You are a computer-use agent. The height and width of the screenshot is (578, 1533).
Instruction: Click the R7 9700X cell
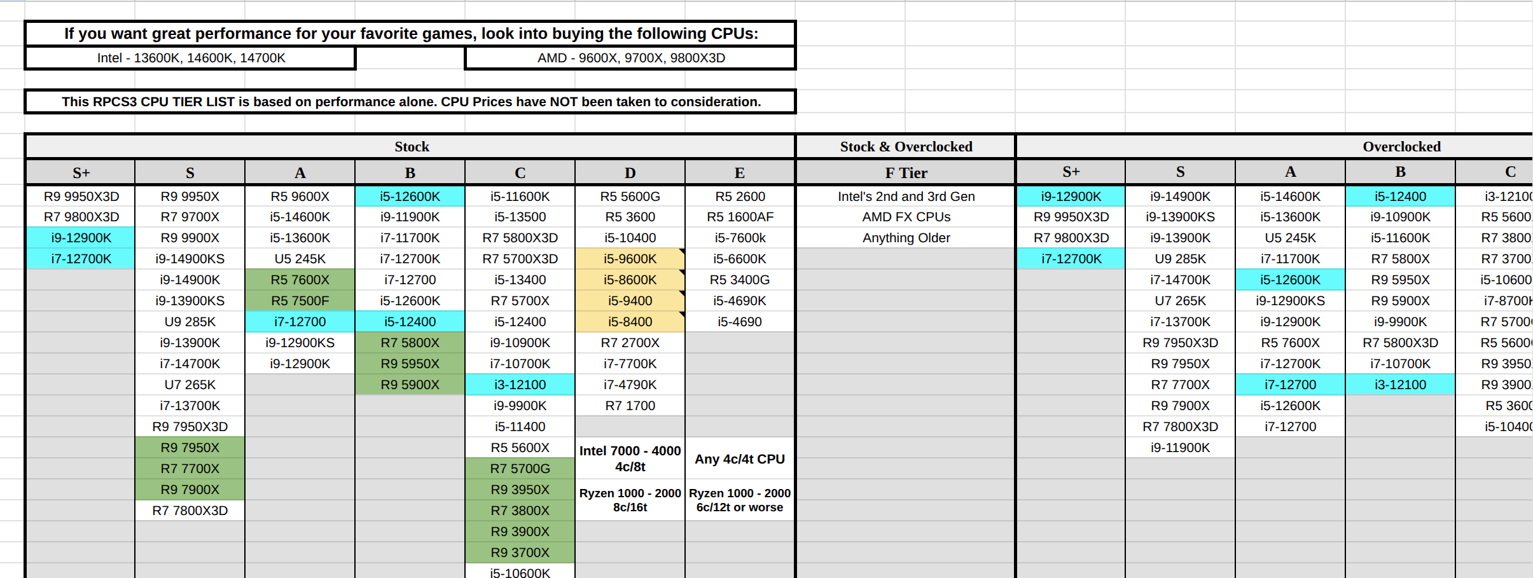pos(190,217)
